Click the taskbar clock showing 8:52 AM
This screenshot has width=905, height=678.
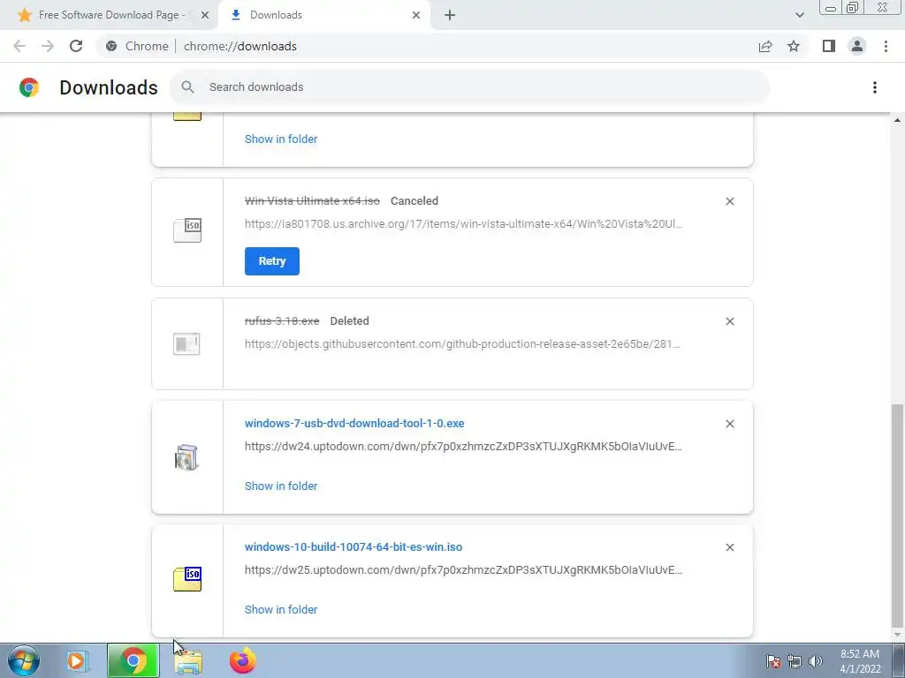pos(860,661)
